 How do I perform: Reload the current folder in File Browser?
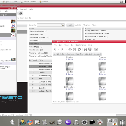[x=79, y=49]
